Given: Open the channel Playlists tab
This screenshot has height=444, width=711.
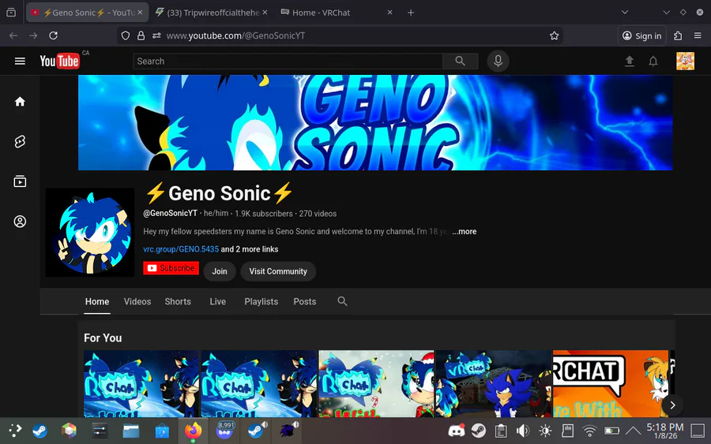Looking at the screenshot, I should [261, 301].
